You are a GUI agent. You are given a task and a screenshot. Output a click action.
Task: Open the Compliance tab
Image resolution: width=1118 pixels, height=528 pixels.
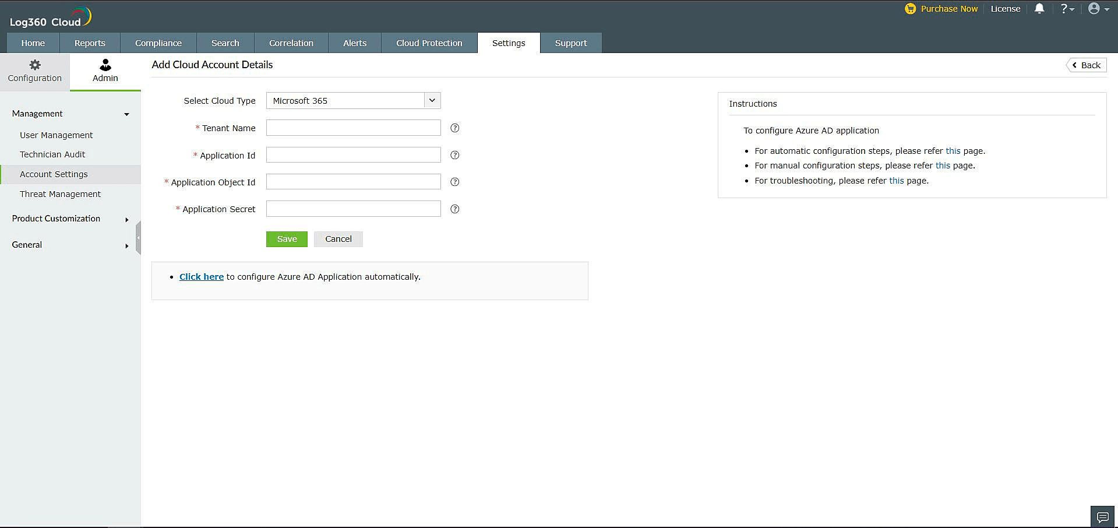click(x=158, y=43)
